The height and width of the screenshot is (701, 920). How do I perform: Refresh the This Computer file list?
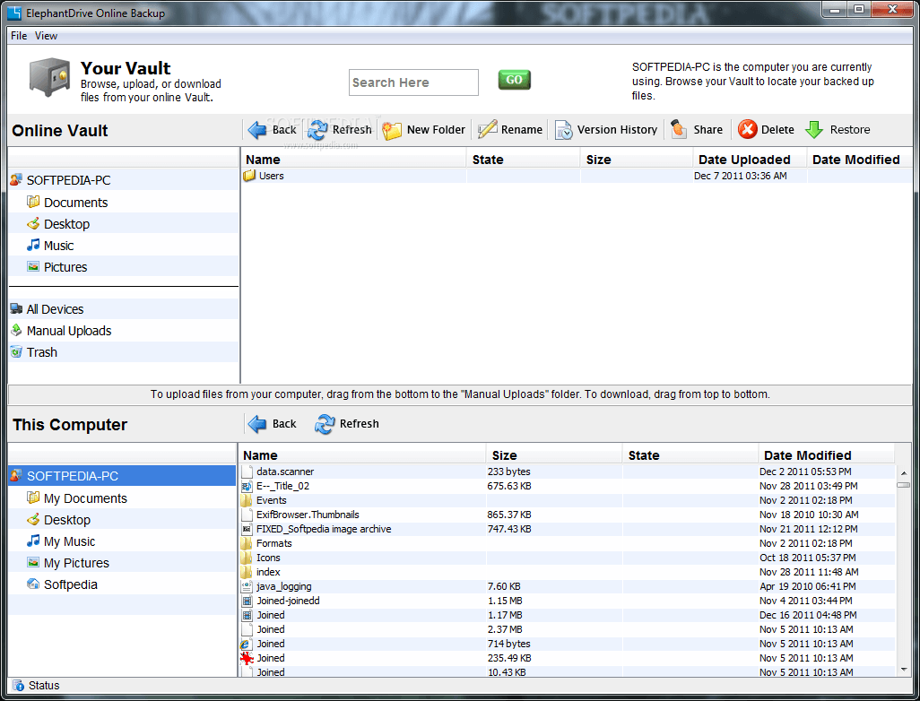[325, 424]
